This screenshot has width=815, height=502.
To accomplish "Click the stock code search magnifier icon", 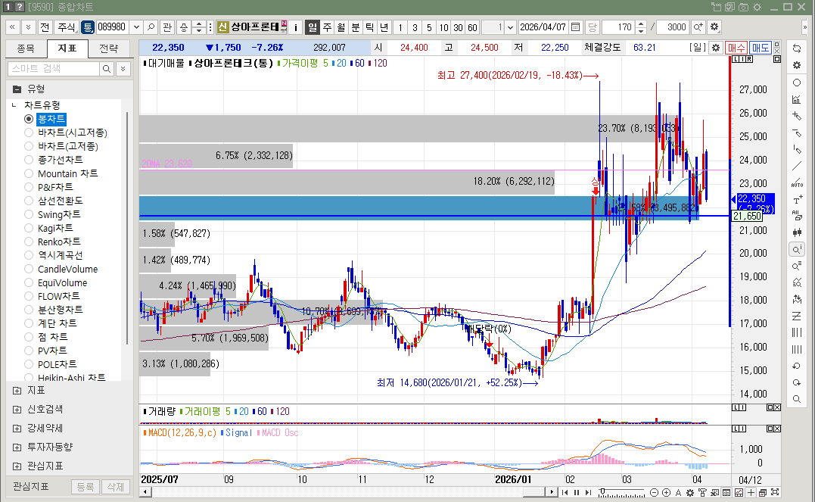I will (151, 27).
